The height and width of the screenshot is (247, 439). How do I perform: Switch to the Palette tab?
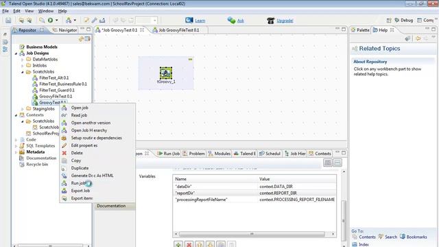coord(360,30)
